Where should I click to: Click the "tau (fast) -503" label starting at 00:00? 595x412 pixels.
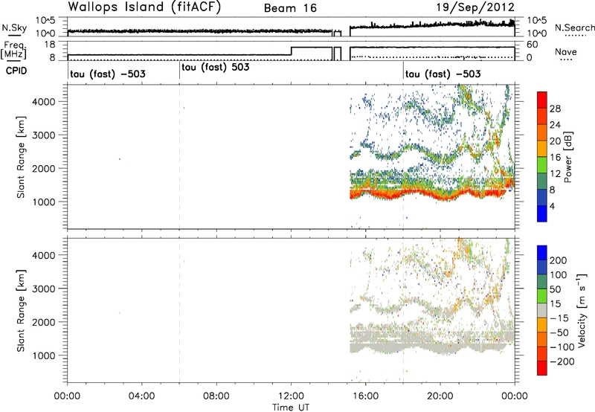tap(108, 74)
